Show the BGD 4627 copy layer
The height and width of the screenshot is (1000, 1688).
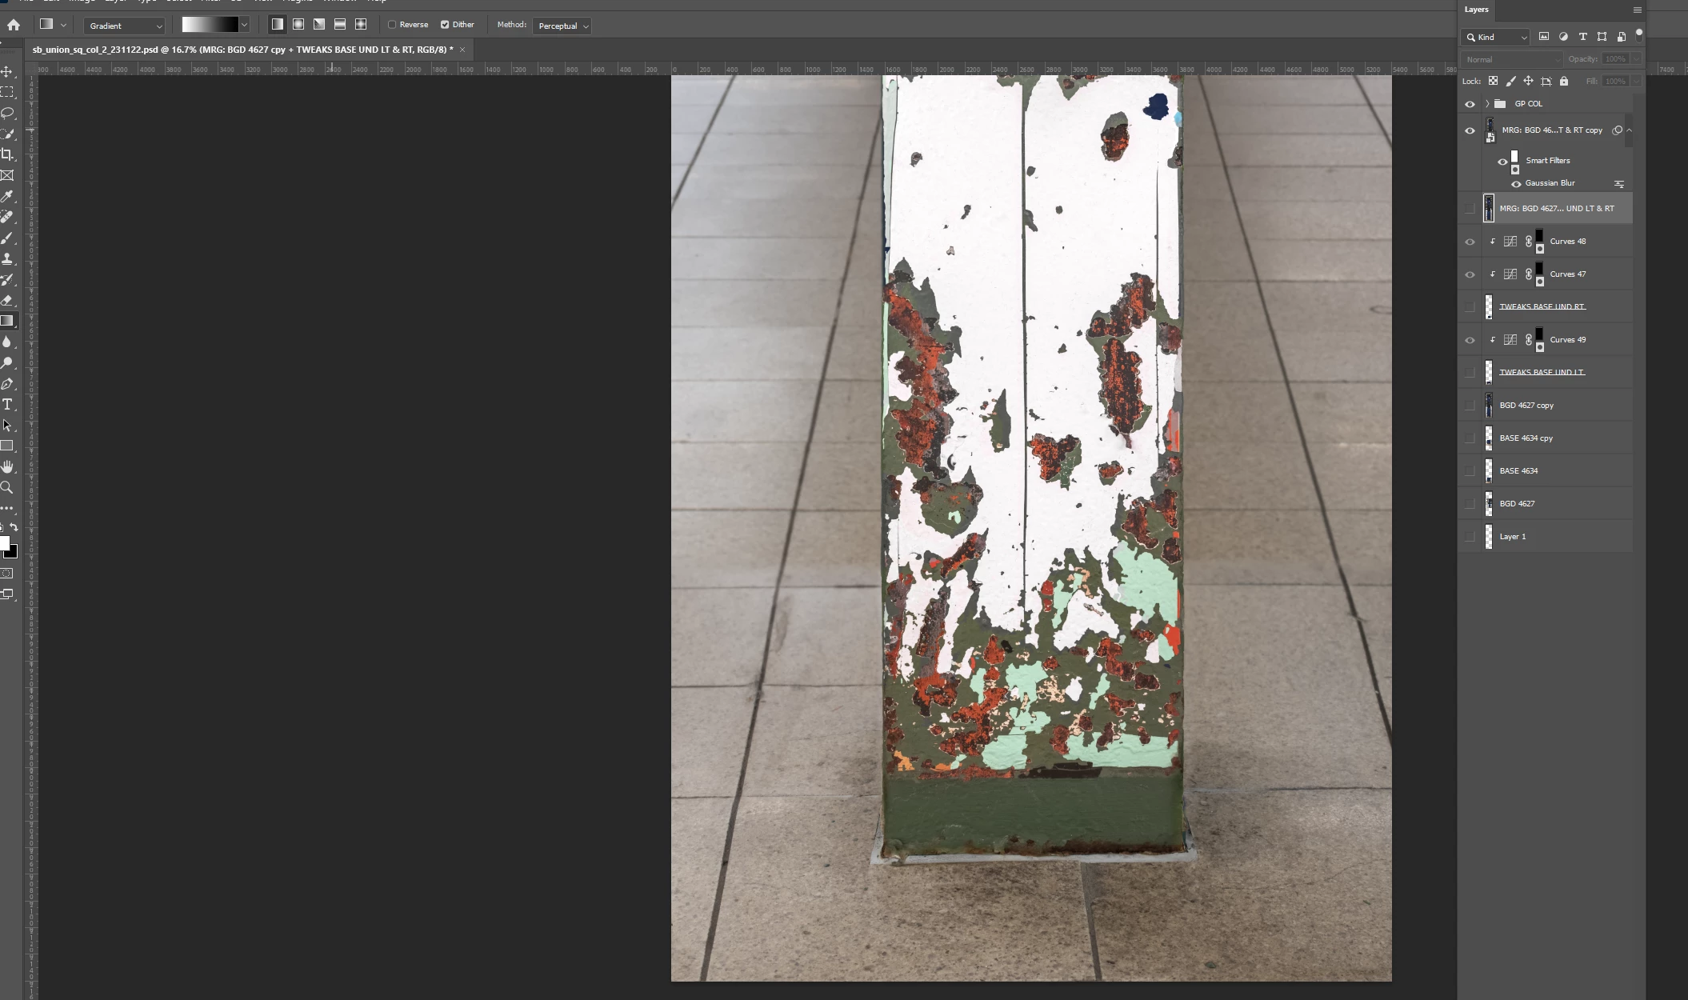[x=1470, y=406]
